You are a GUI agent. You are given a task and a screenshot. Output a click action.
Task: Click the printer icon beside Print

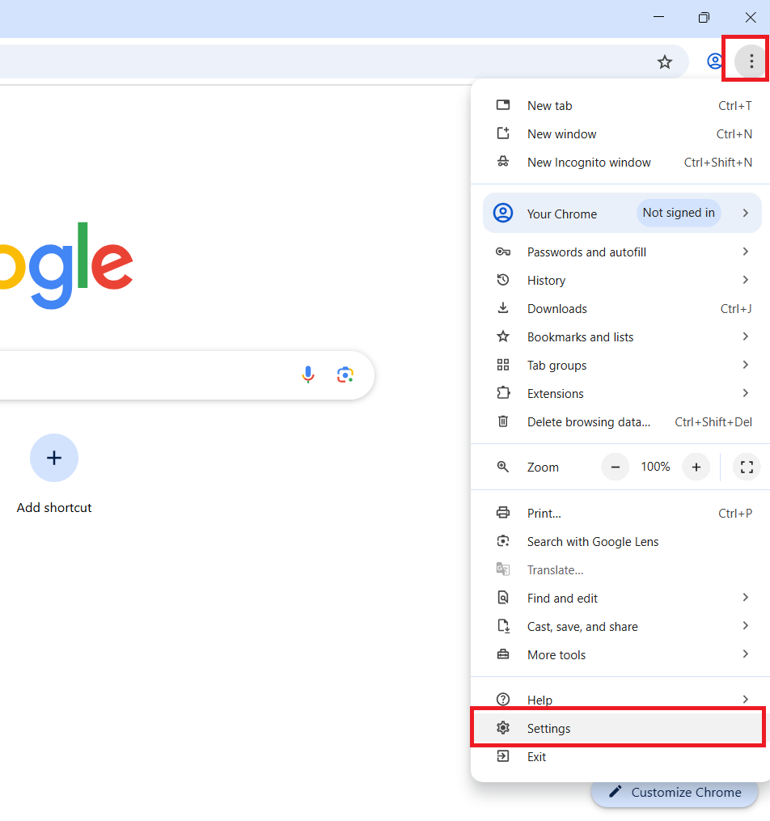502,513
